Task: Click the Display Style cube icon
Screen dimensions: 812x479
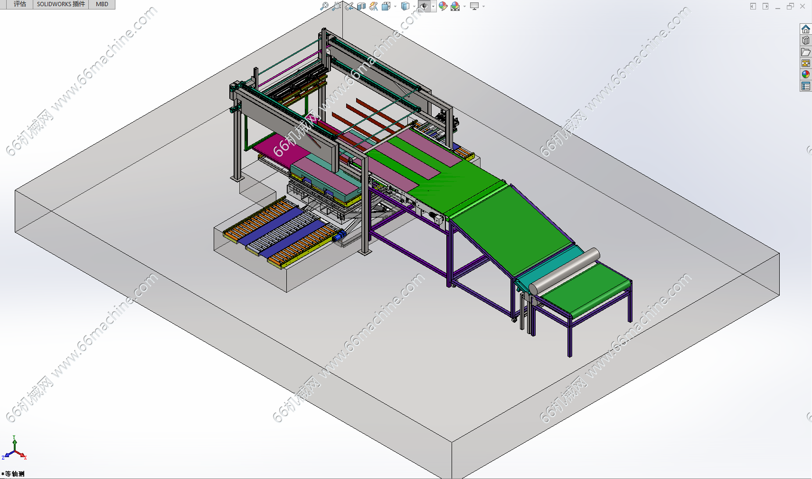Action: coord(405,6)
